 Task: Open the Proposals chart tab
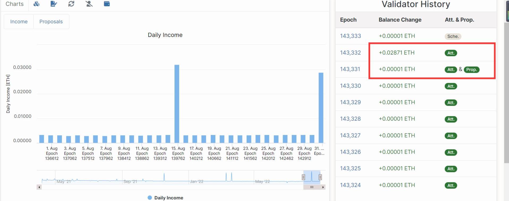pyautogui.click(x=51, y=22)
